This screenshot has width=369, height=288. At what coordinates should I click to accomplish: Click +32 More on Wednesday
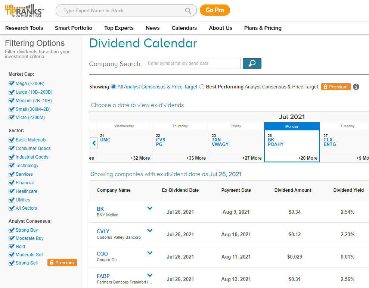pos(140,158)
